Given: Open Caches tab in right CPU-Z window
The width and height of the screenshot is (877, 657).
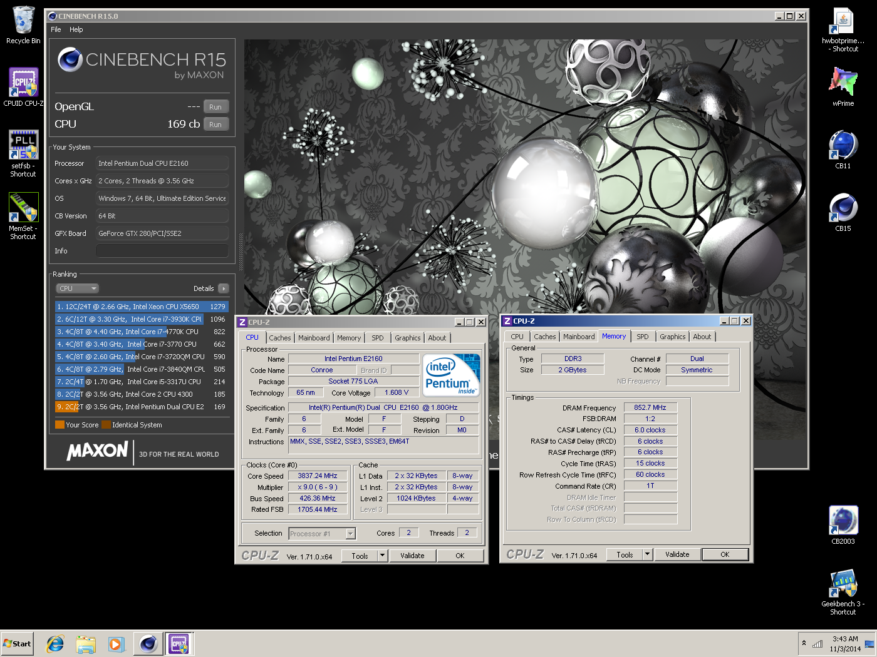Looking at the screenshot, I should coord(545,337).
